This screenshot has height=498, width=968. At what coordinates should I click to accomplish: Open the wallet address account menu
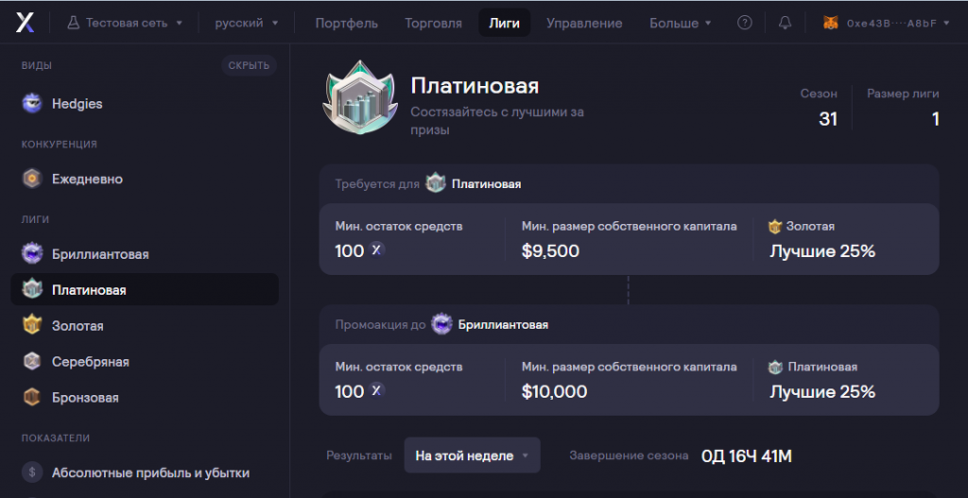pyautogui.click(x=888, y=23)
